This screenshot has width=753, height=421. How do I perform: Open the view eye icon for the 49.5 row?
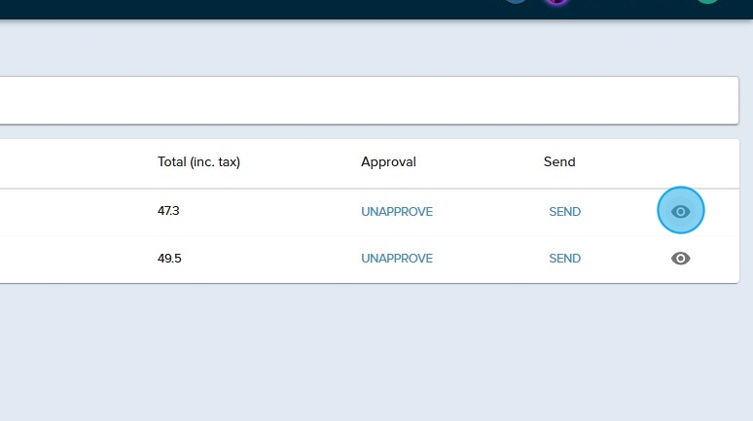pos(681,259)
